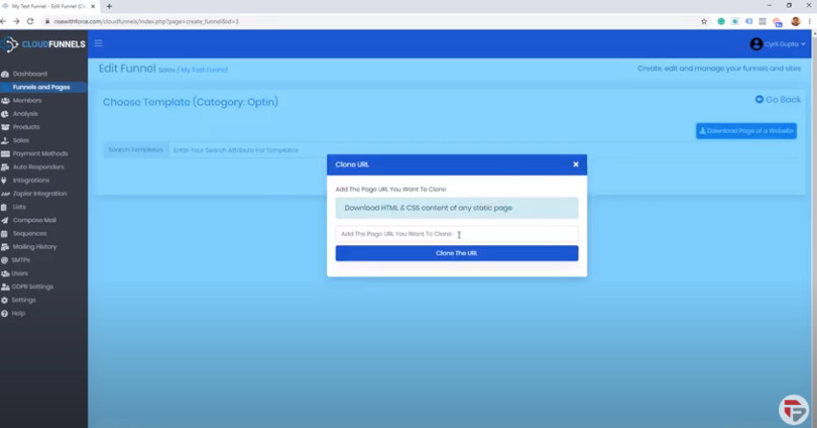The image size is (817, 428).
Task: Open the Settings gear icon
Action: click(6, 300)
